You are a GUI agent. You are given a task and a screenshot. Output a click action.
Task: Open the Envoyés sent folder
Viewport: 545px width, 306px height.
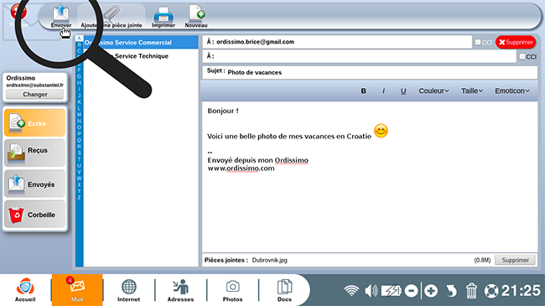pos(34,184)
